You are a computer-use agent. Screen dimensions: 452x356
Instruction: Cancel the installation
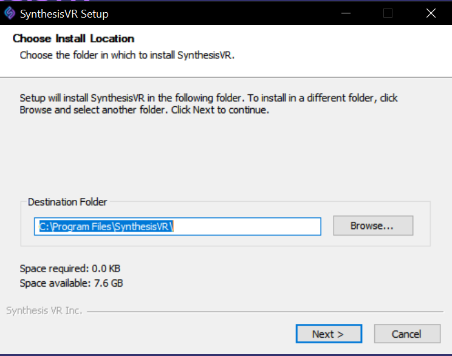click(x=407, y=334)
